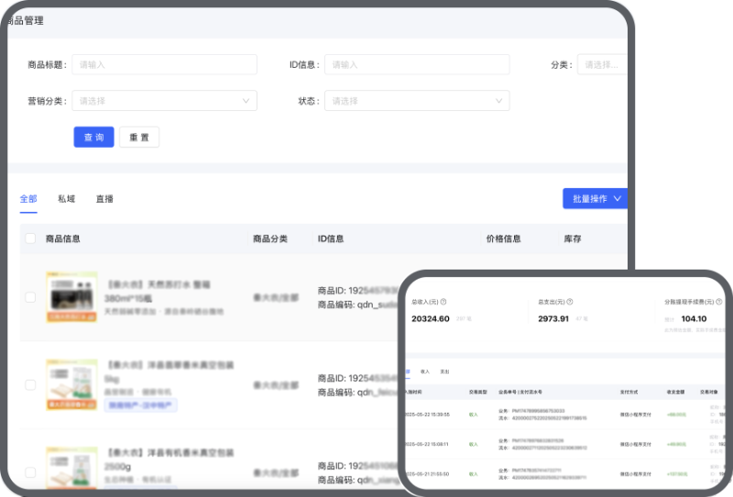The image size is (733, 497).
Task: Check the first product row checkbox
Action: coord(30,297)
